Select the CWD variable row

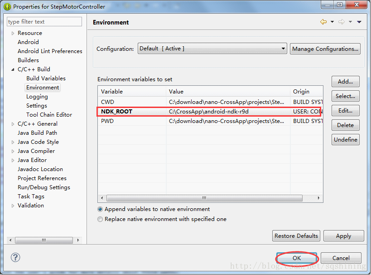[x=210, y=102]
